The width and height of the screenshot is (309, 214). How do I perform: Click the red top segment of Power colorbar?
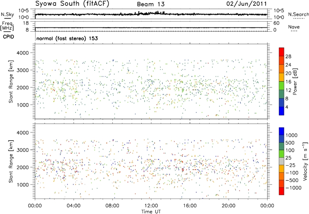(x=282, y=52)
